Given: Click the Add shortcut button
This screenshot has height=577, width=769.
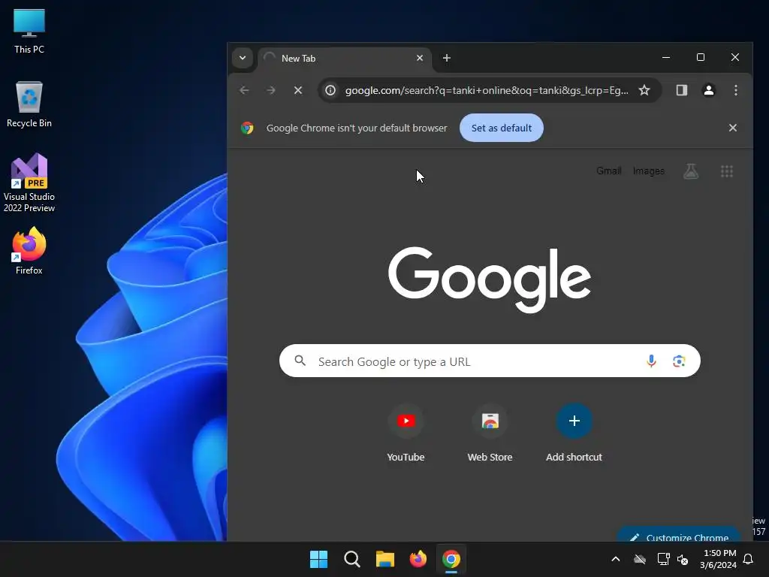Looking at the screenshot, I should click(x=574, y=433).
